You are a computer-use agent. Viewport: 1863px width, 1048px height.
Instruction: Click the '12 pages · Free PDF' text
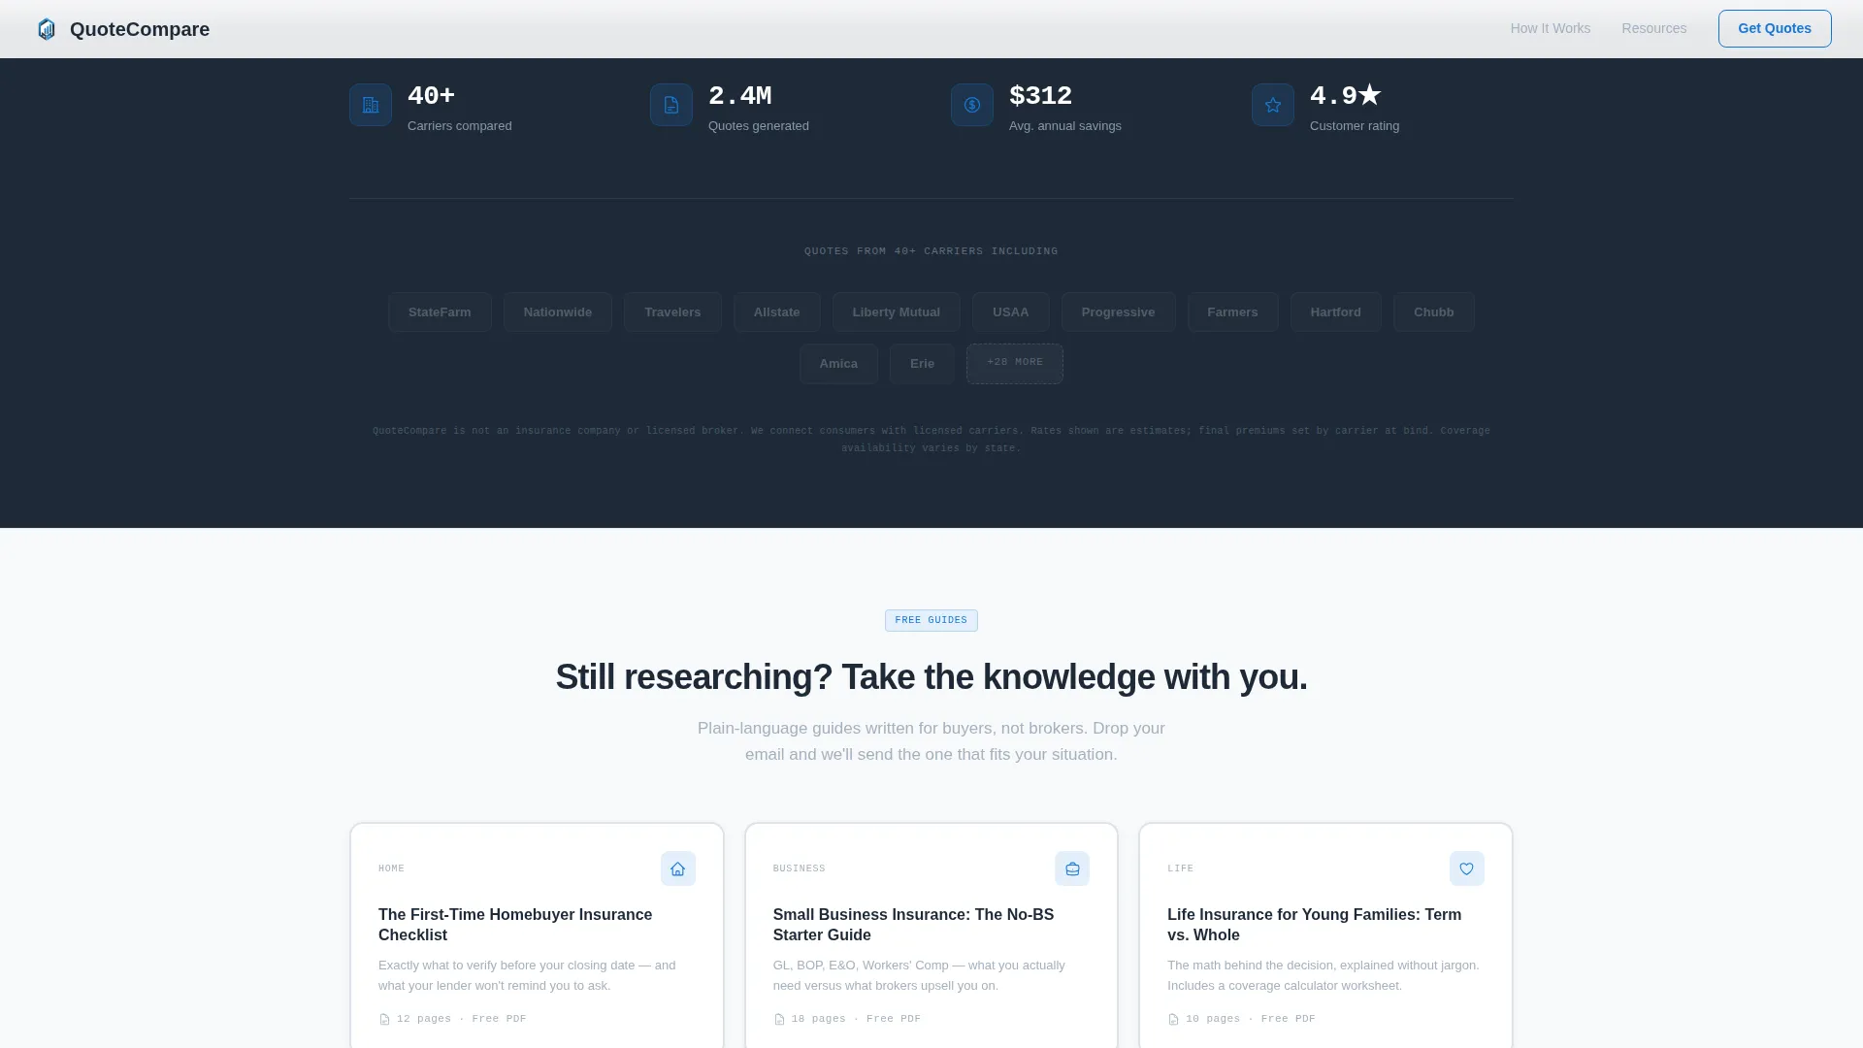(461, 1019)
